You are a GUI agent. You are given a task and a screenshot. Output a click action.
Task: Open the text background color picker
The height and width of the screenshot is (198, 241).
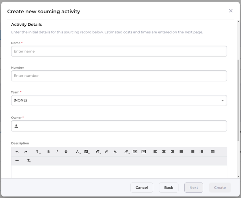tap(87, 152)
